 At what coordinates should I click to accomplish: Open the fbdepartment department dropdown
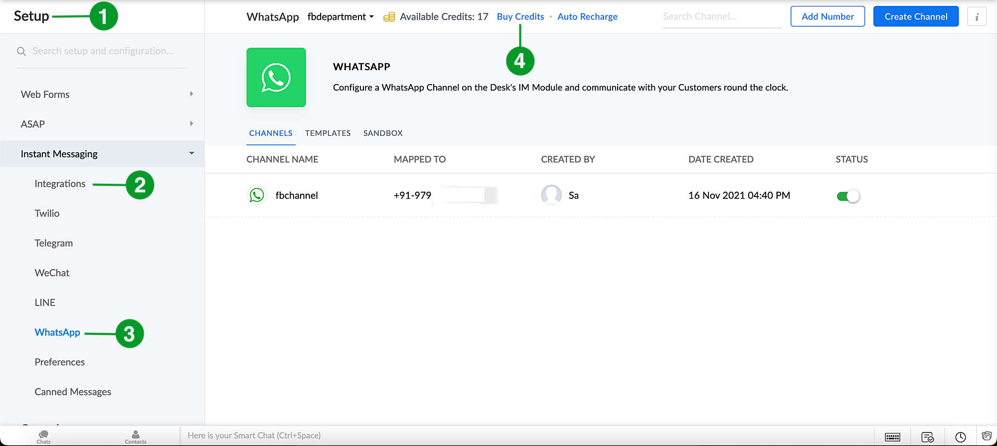coord(340,17)
